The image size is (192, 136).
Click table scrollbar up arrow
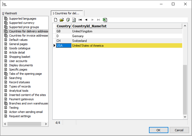(185, 26)
